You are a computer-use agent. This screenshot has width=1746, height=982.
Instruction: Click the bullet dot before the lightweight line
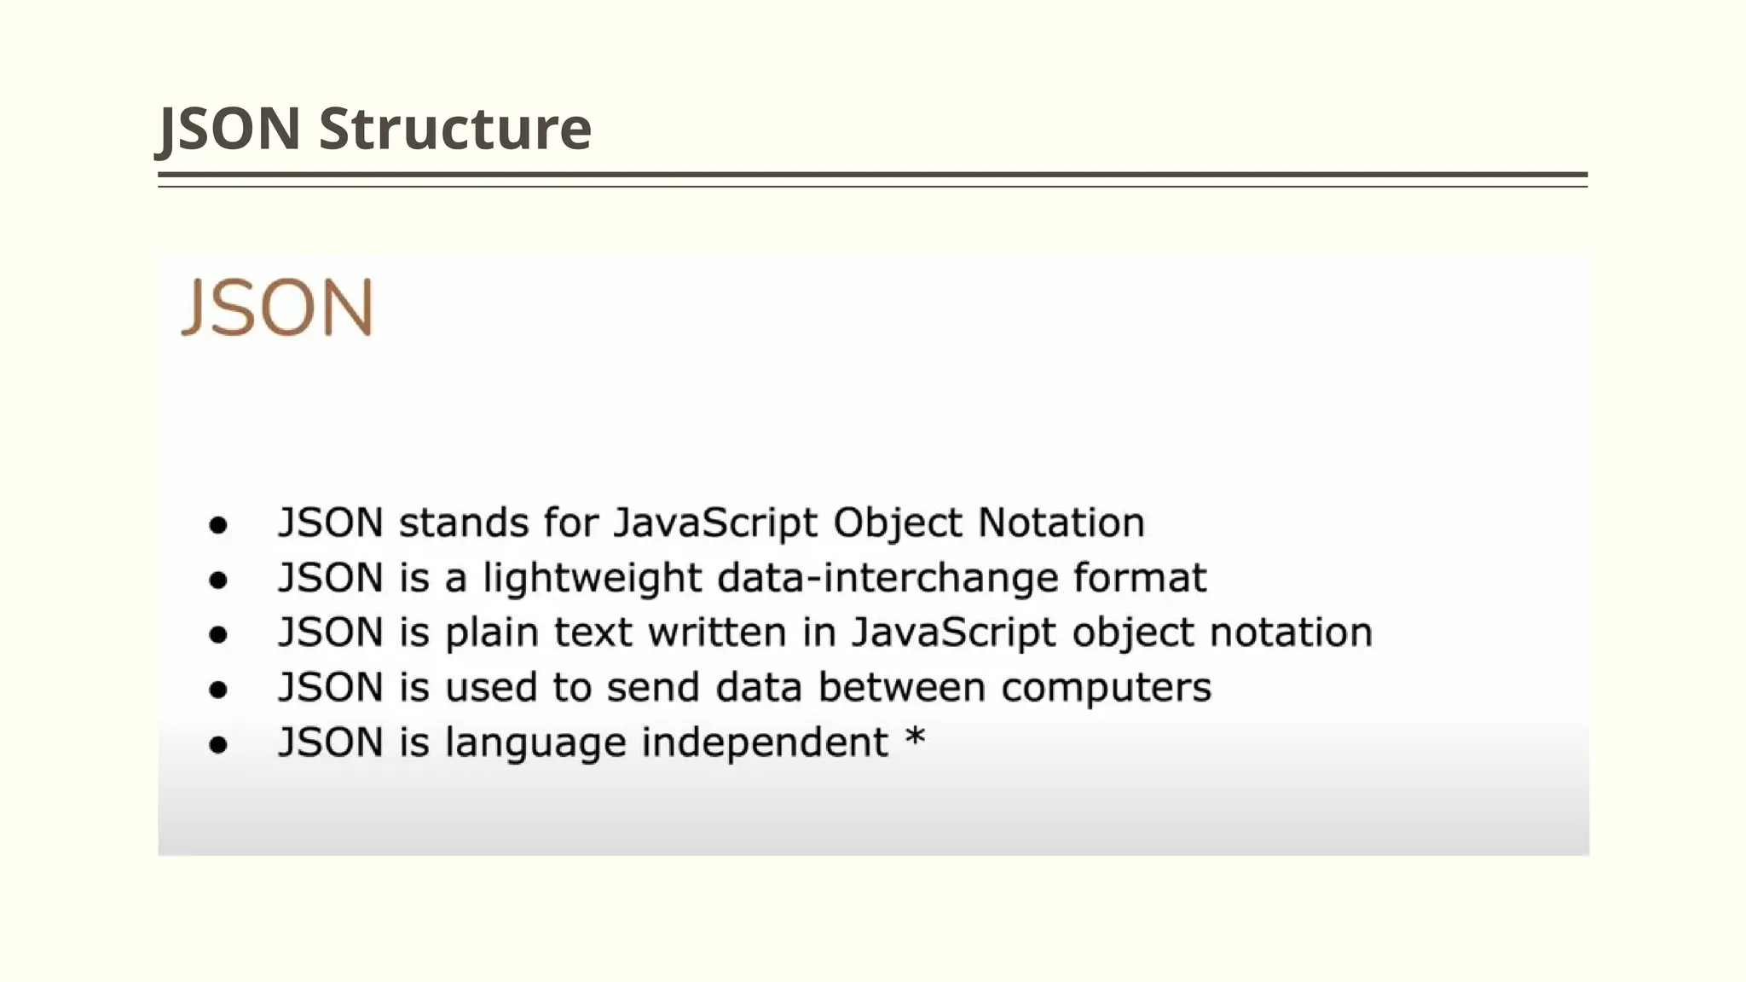(218, 580)
